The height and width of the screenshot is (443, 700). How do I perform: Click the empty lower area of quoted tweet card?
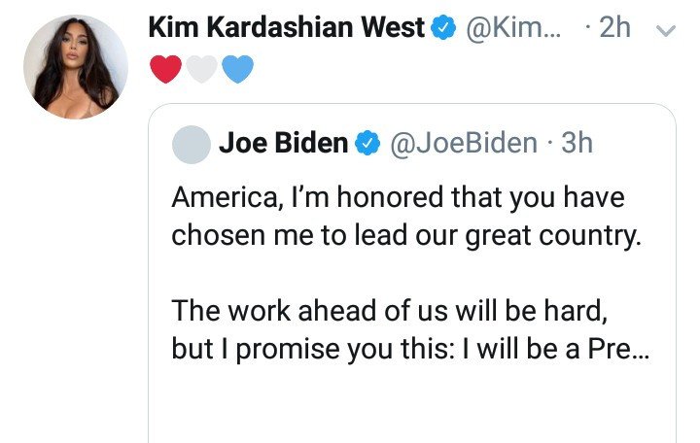[x=411, y=406]
